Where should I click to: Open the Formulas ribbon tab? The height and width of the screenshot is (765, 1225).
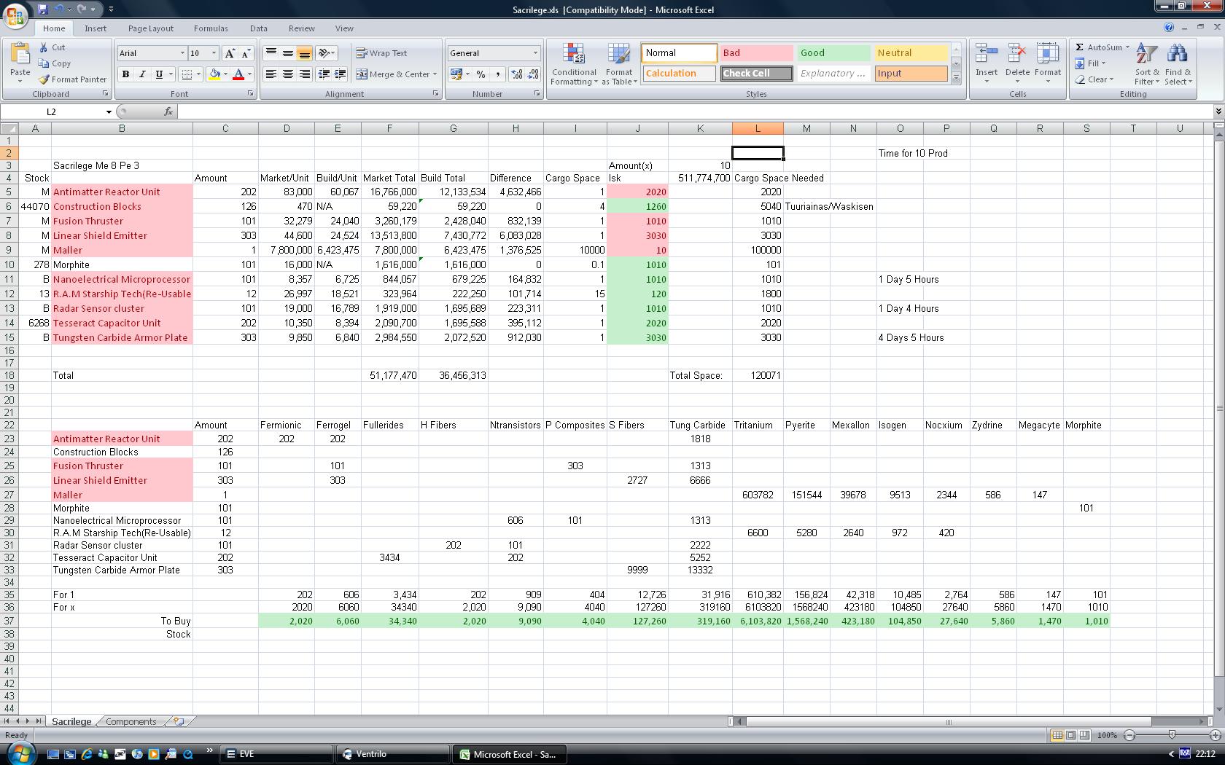[211, 28]
